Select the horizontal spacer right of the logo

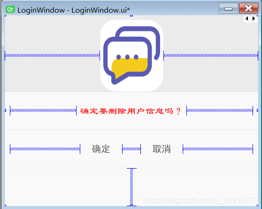click(x=211, y=55)
